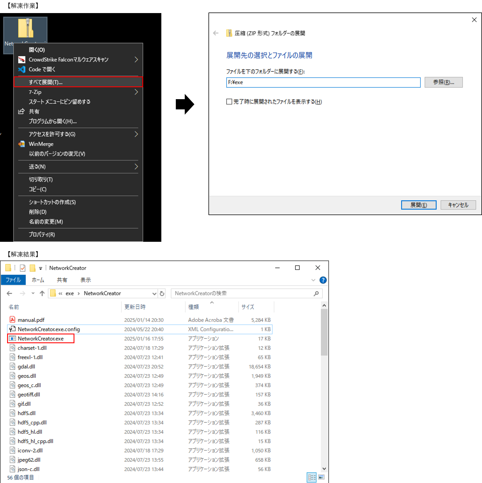
Task: Open recent locations dropdown arrow
Action: [33, 293]
